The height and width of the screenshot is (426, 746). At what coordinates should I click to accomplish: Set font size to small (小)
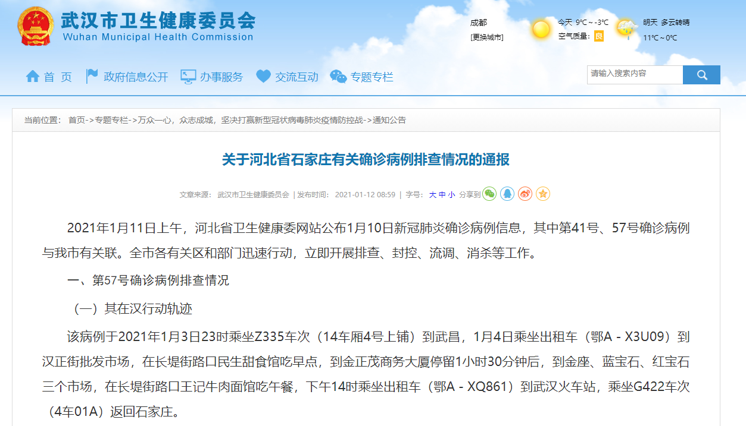pyautogui.click(x=451, y=195)
